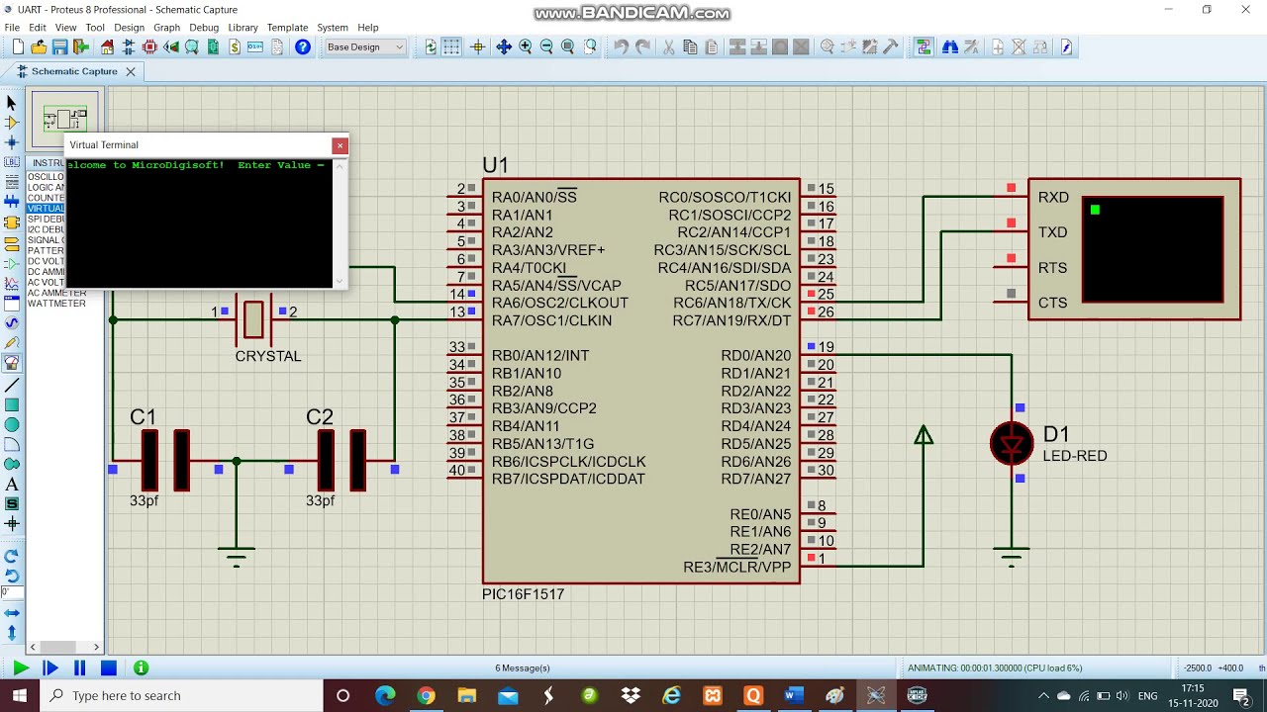Open the Home page icon
The width and height of the screenshot is (1267, 712).
coord(107,47)
